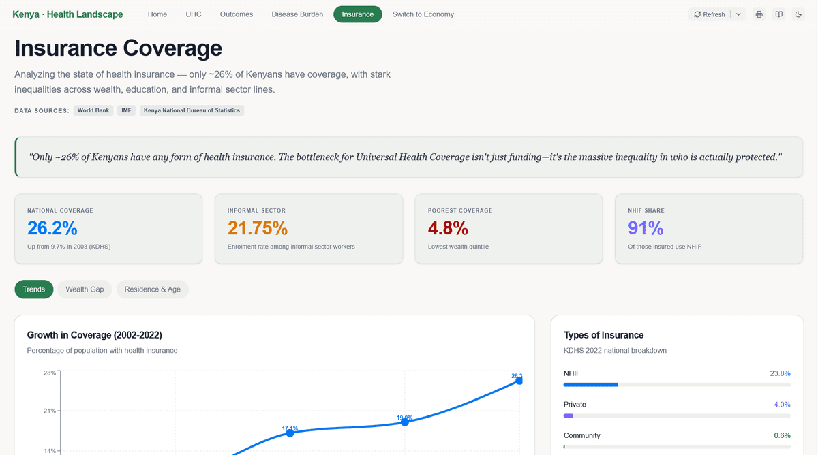Click the open book reader icon
Viewport: 818px width, 455px height.
click(778, 14)
